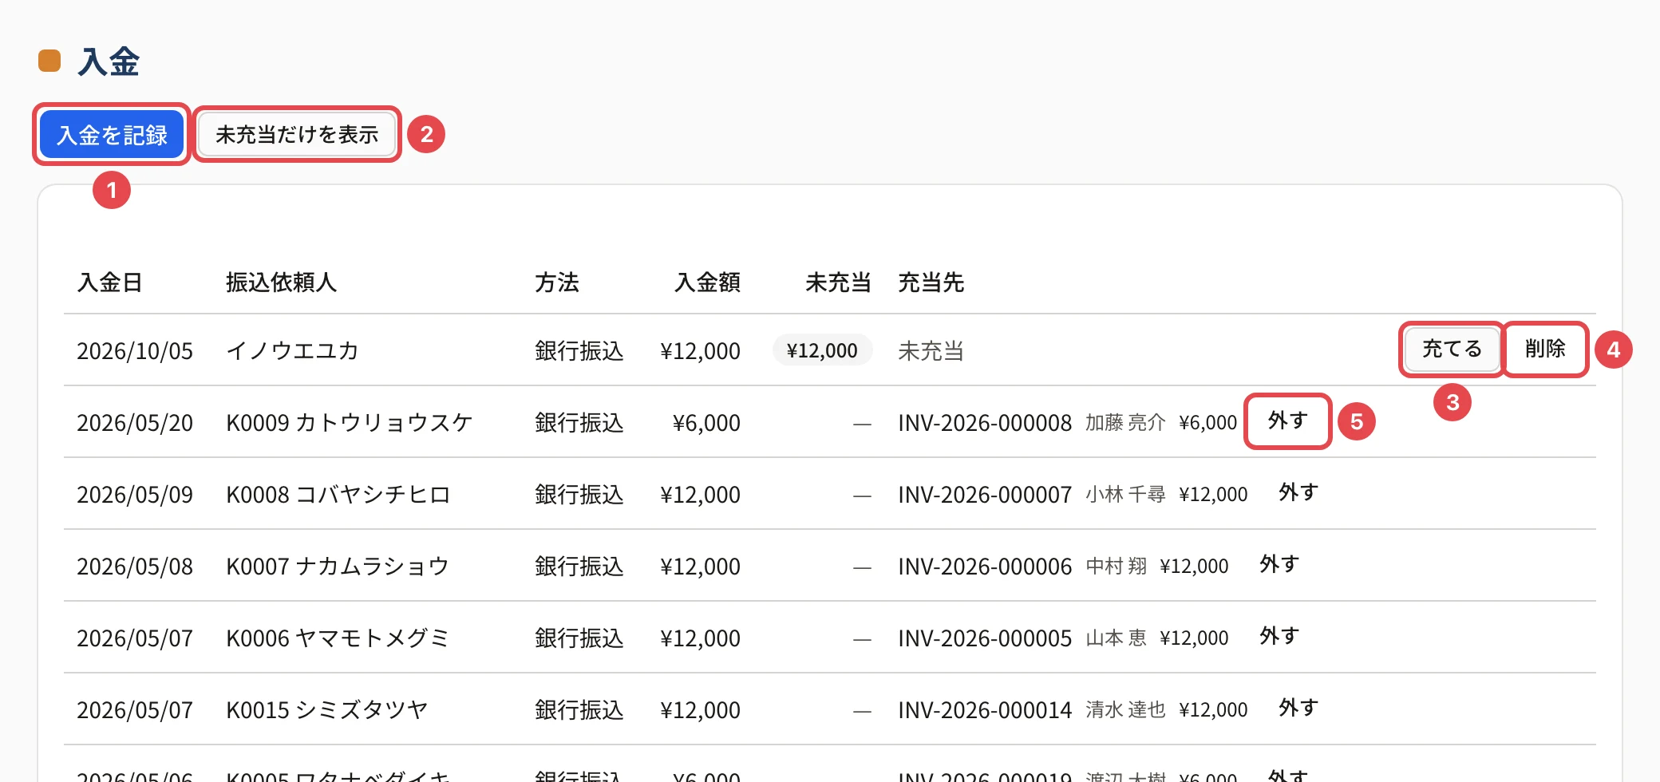Viewport: 1660px width, 782px height.
Task: Select payer K0009 カトウリョウスケ
Action: [x=350, y=423]
